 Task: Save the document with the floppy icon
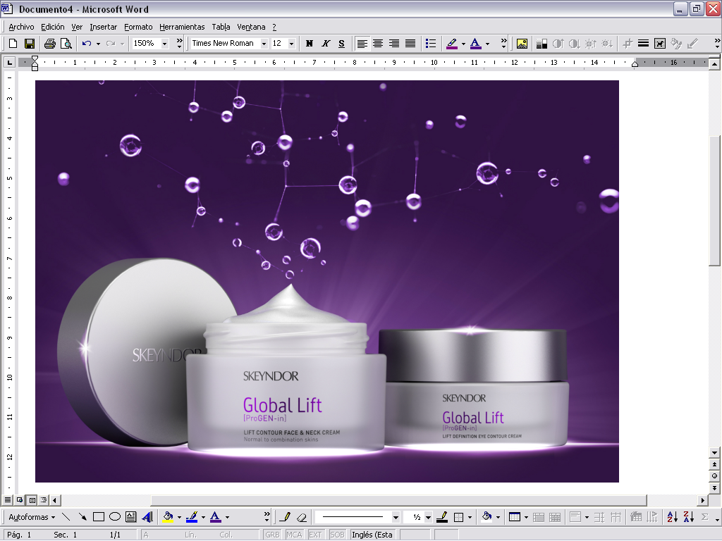pyautogui.click(x=30, y=43)
